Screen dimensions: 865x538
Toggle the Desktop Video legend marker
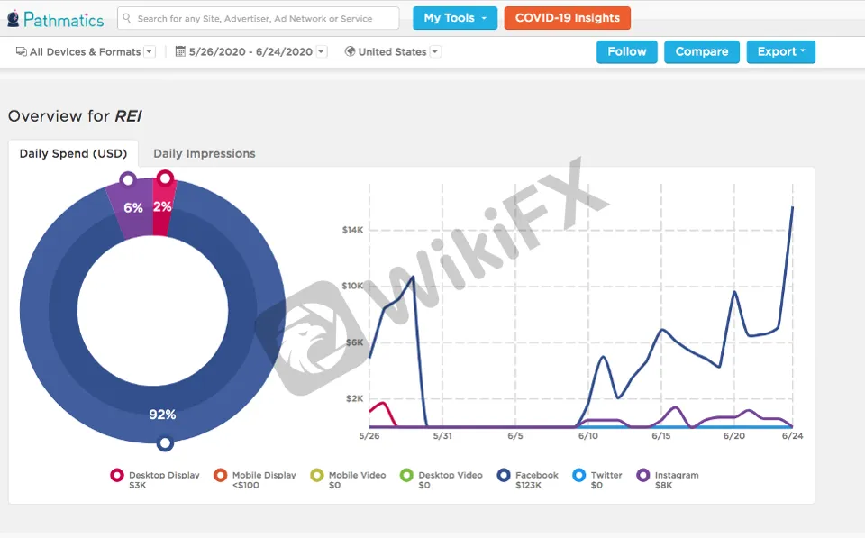406,475
